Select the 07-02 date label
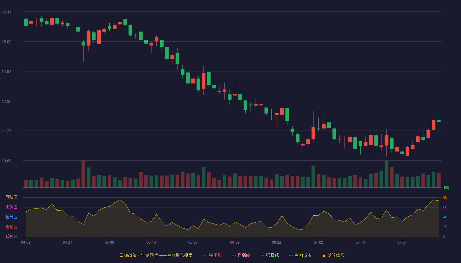The height and width of the screenshot is (263, 461). tap(318, 242)
